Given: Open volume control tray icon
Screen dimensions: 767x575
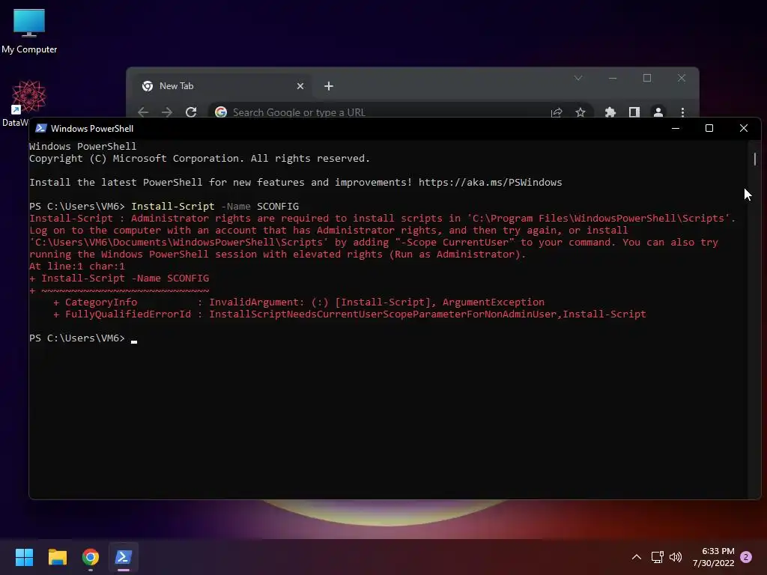Looking at the screenshot, I should 676,557.
